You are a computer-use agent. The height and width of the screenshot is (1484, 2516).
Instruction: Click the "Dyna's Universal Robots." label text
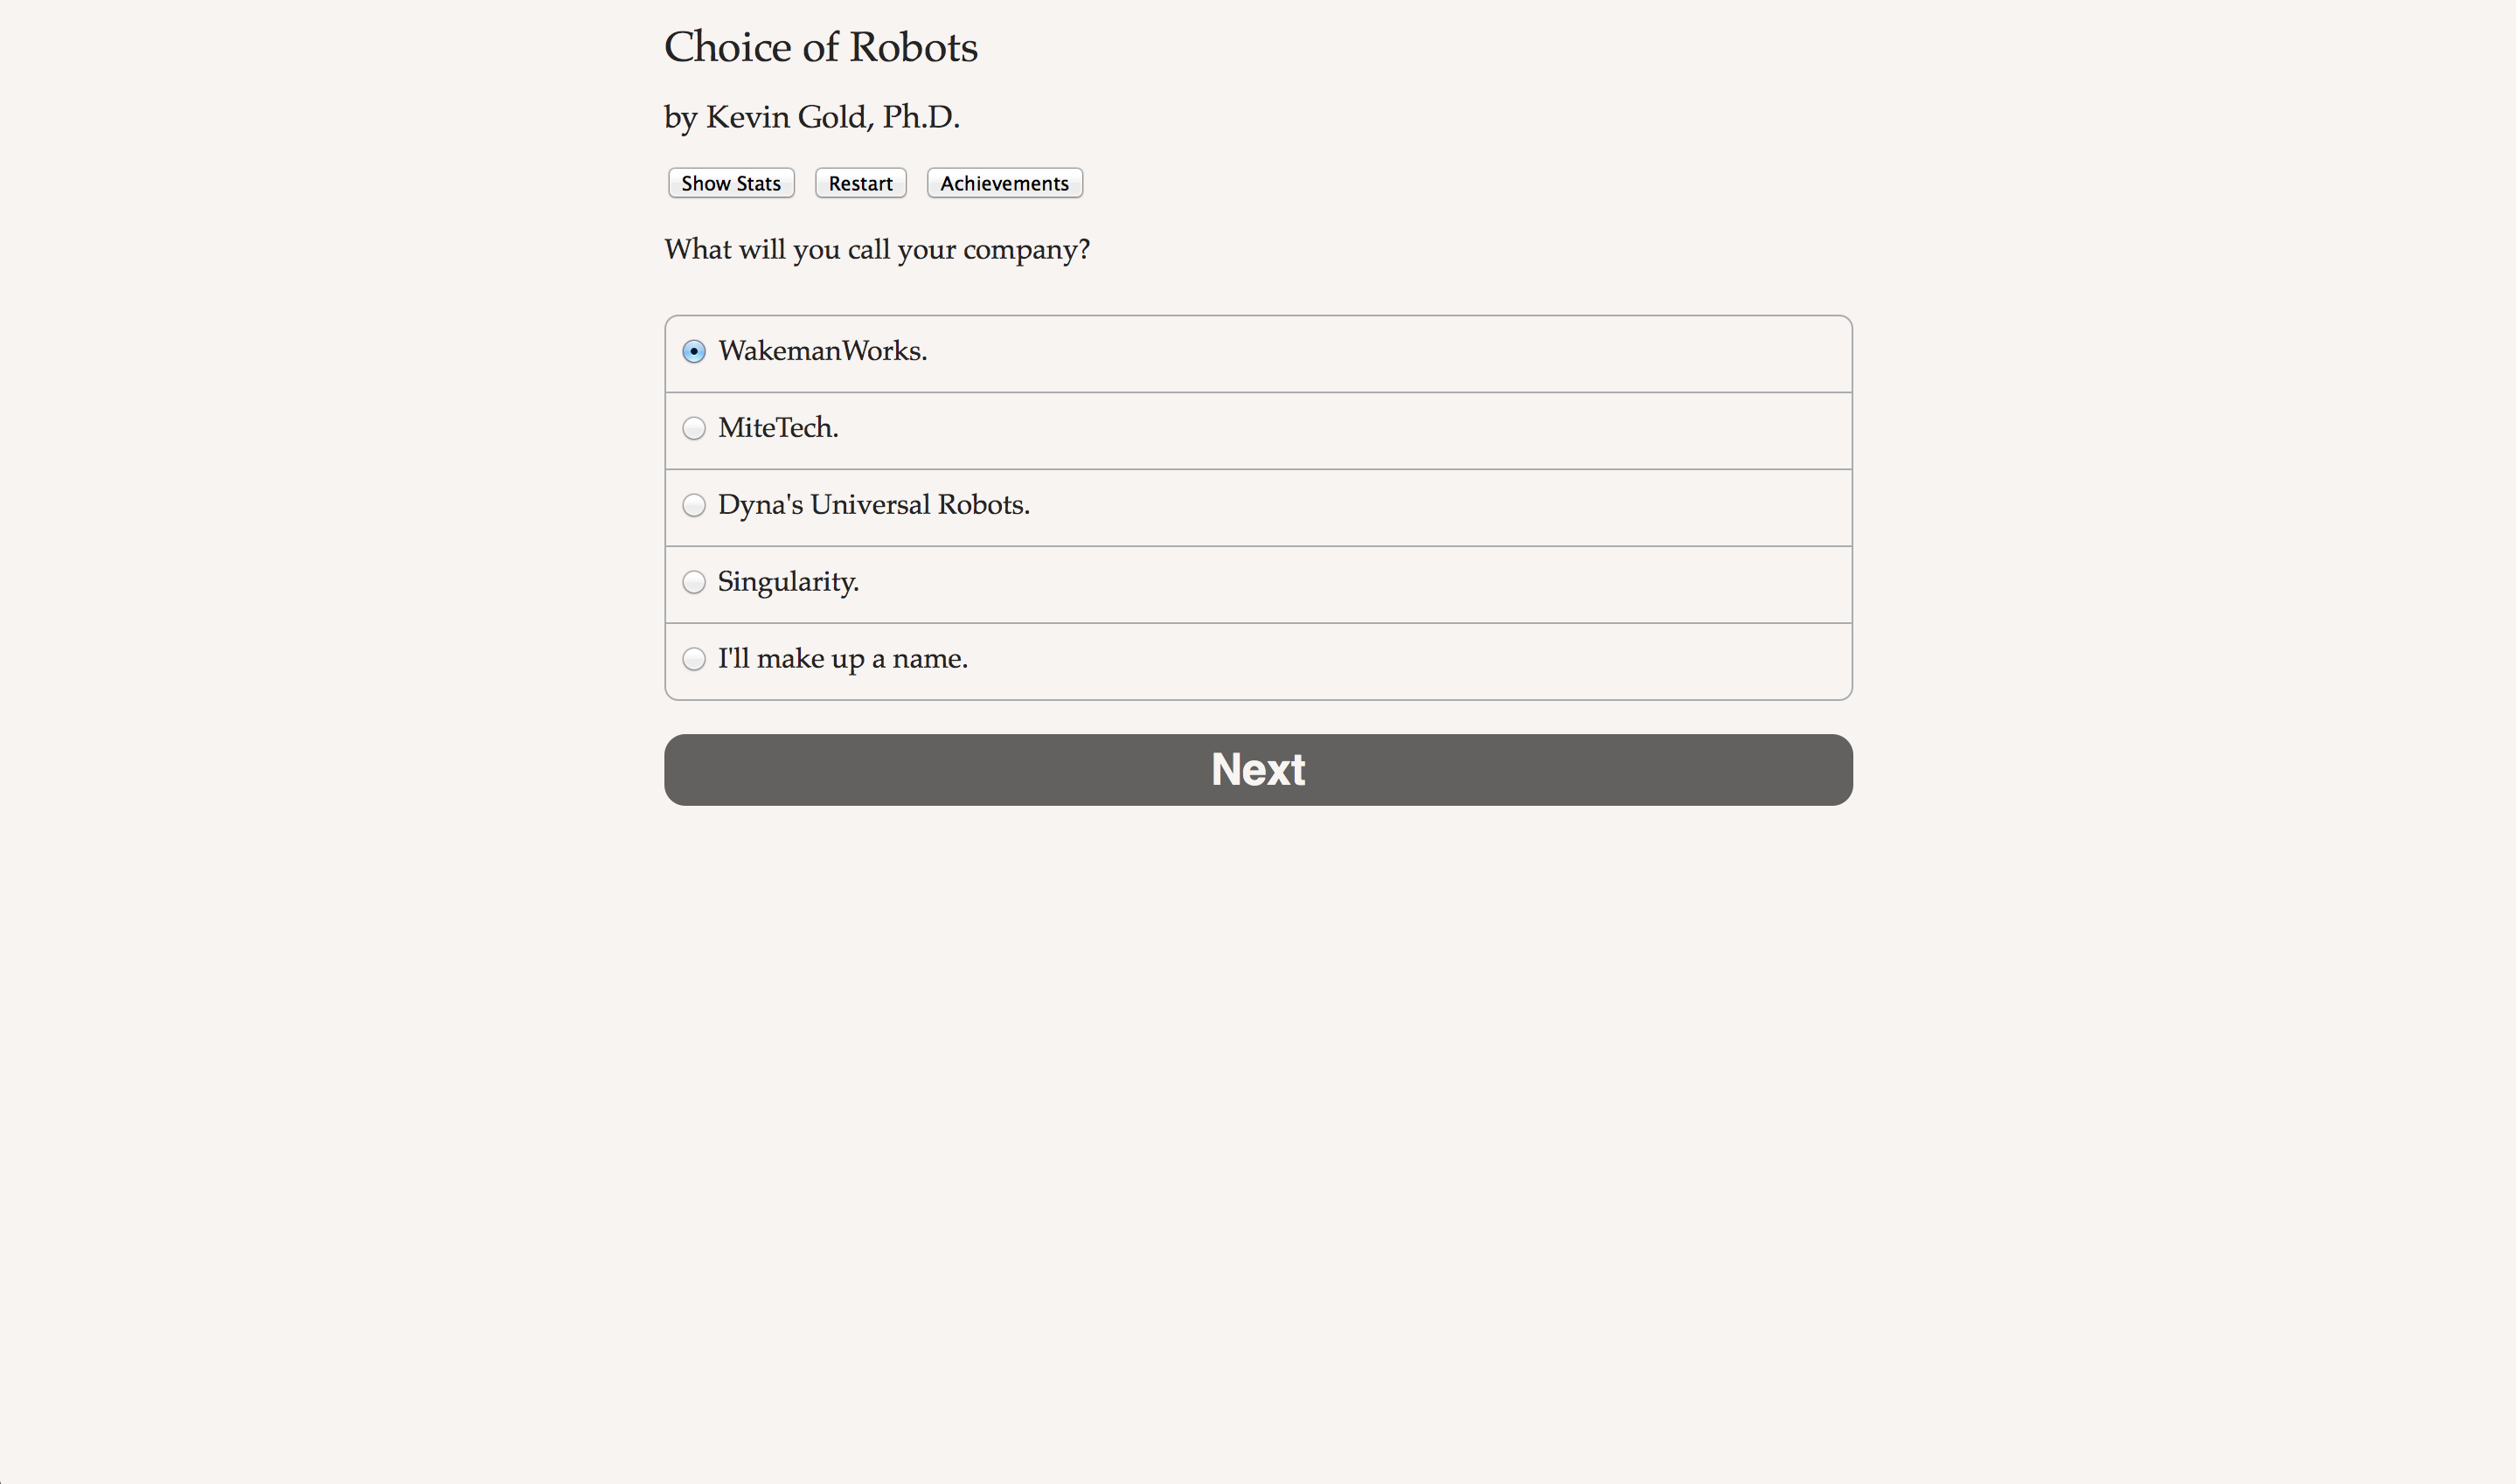click(873, 505)
